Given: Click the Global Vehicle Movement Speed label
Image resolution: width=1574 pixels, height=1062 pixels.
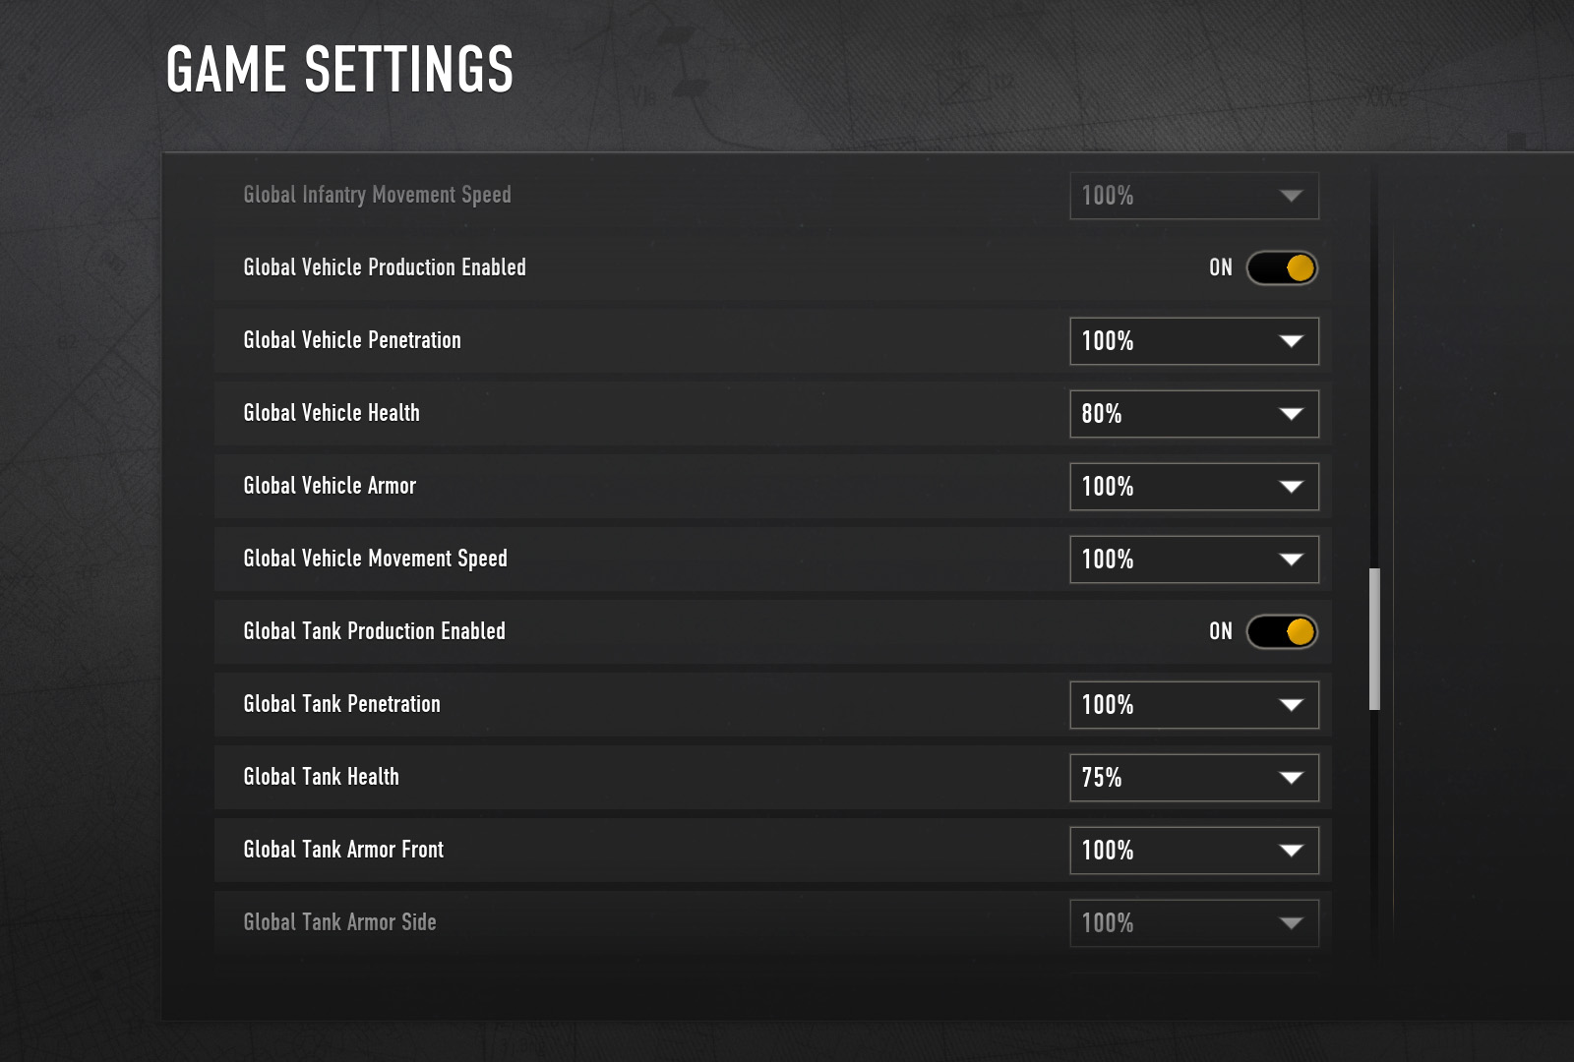Looking at the screenshot, I should tap(375, 559).
